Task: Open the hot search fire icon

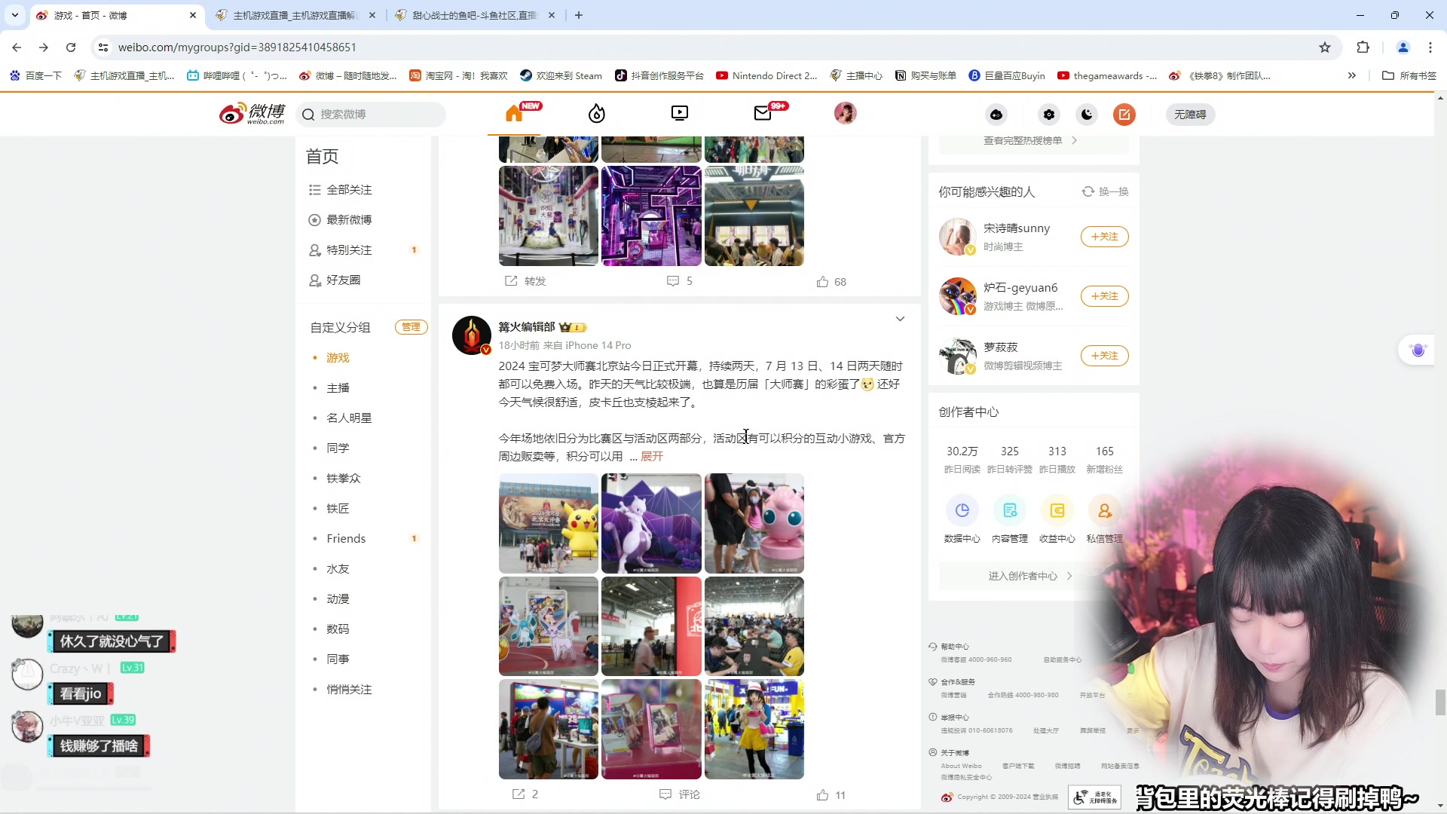Action: (596, 114)
